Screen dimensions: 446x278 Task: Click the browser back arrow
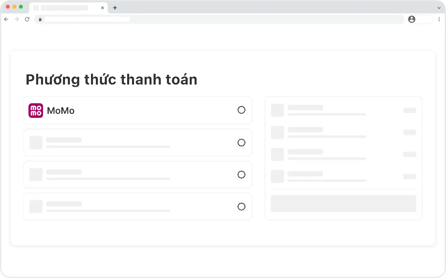(x=6, y=19)
